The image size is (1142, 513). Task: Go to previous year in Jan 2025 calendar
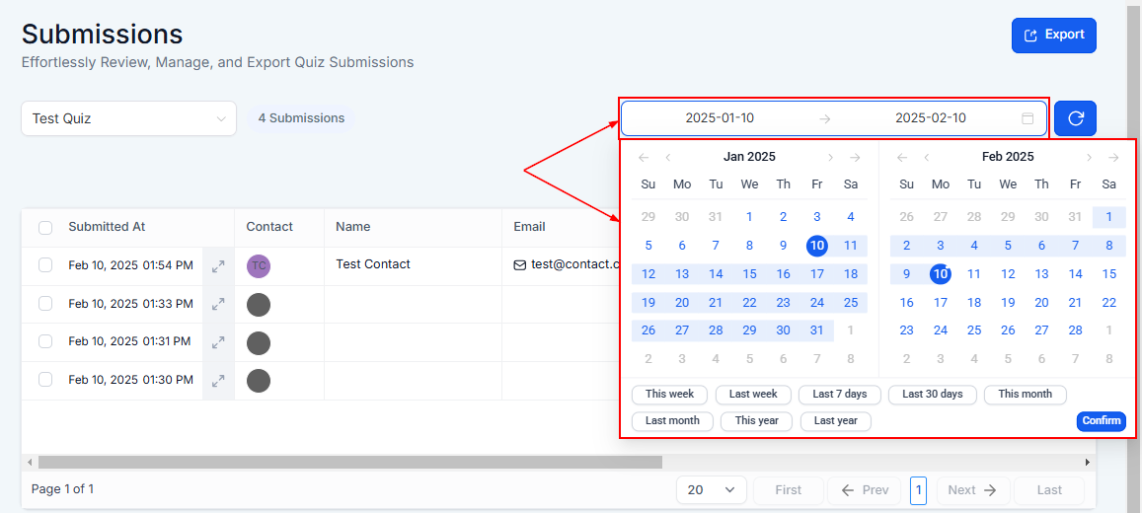click(644, 157)
